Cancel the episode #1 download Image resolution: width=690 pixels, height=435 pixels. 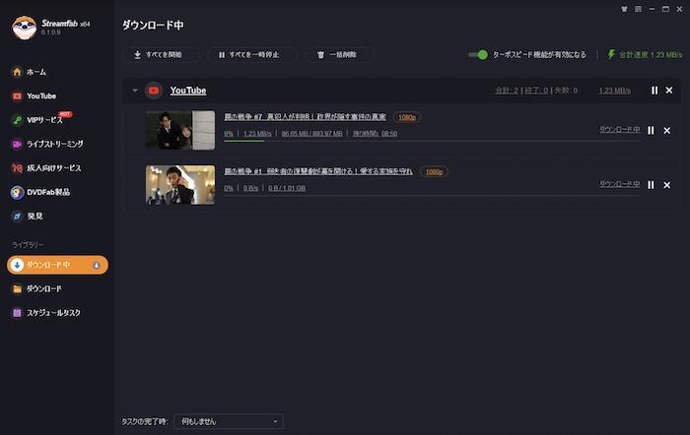(666, 185)
